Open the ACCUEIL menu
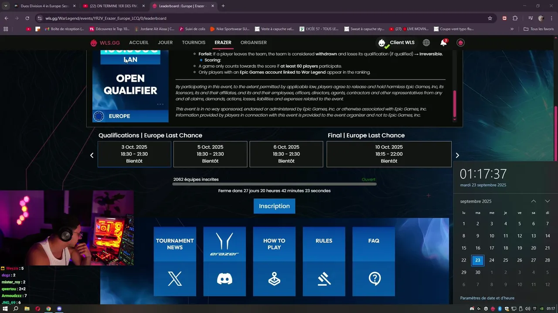 (139, 43)
